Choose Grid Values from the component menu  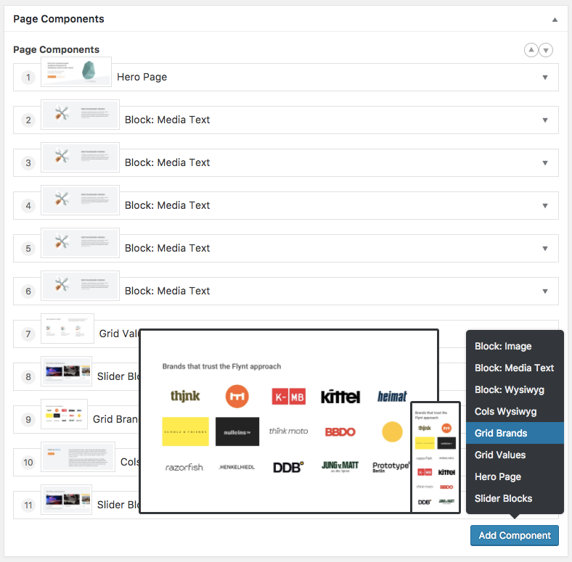pos(515,455)
